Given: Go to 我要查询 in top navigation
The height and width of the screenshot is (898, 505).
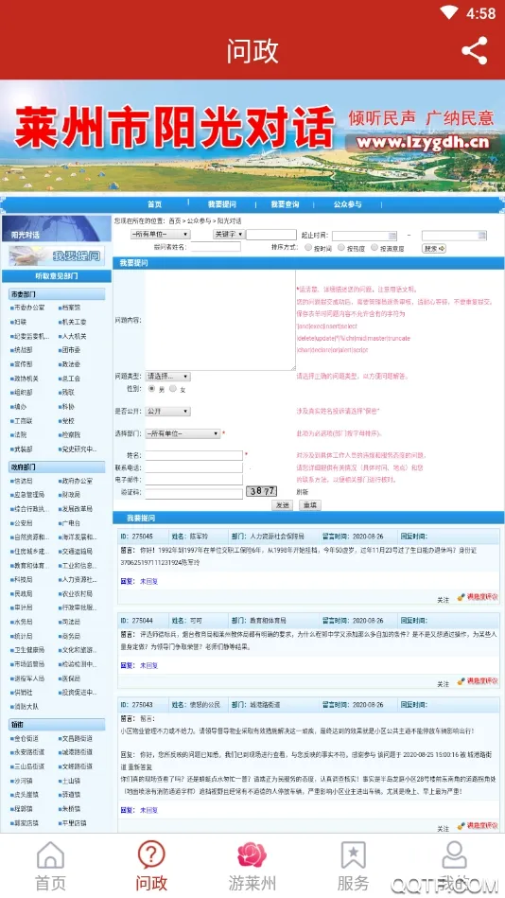Looking at the screenshot, I should 286,204.
